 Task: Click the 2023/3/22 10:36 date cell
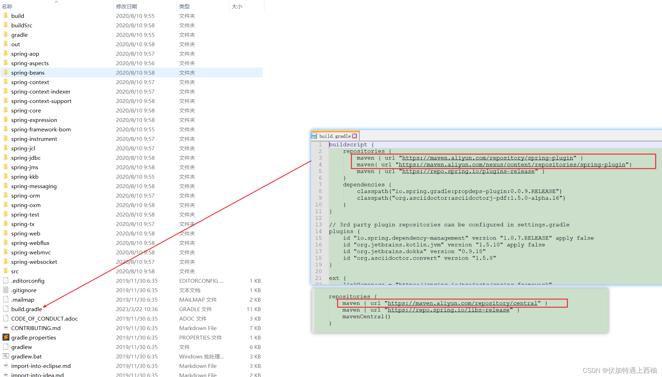pos(137,309)
